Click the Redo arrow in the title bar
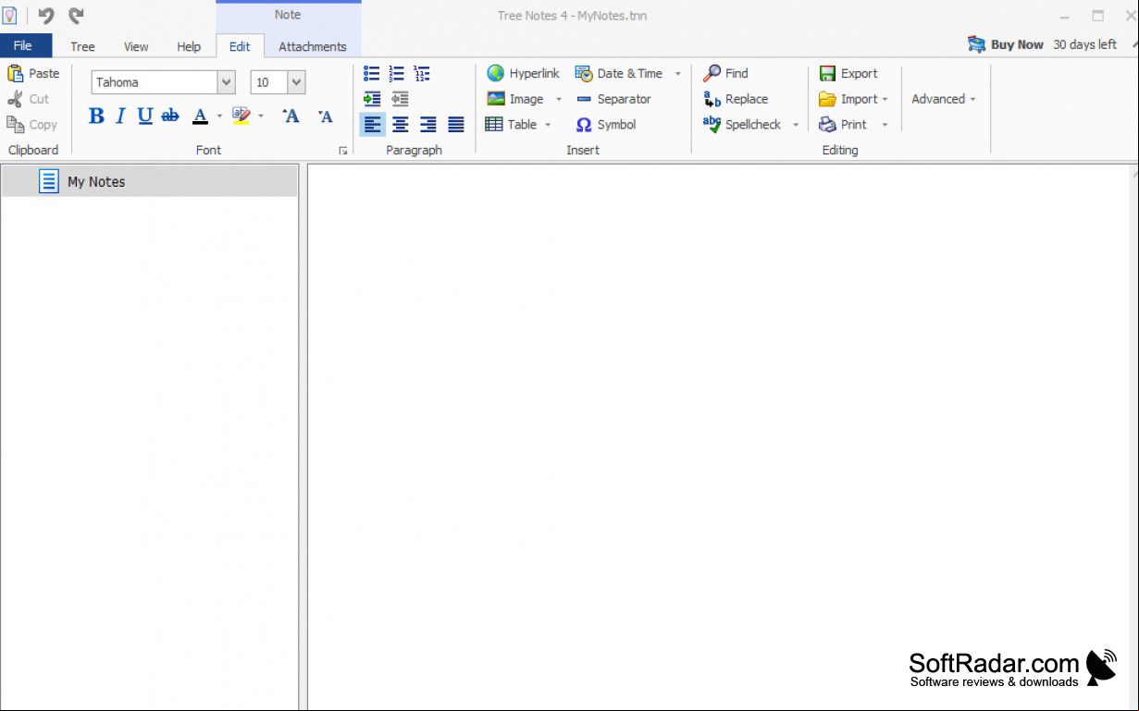This screenshot has height=711, width=1139. click(x=76, y=15)
